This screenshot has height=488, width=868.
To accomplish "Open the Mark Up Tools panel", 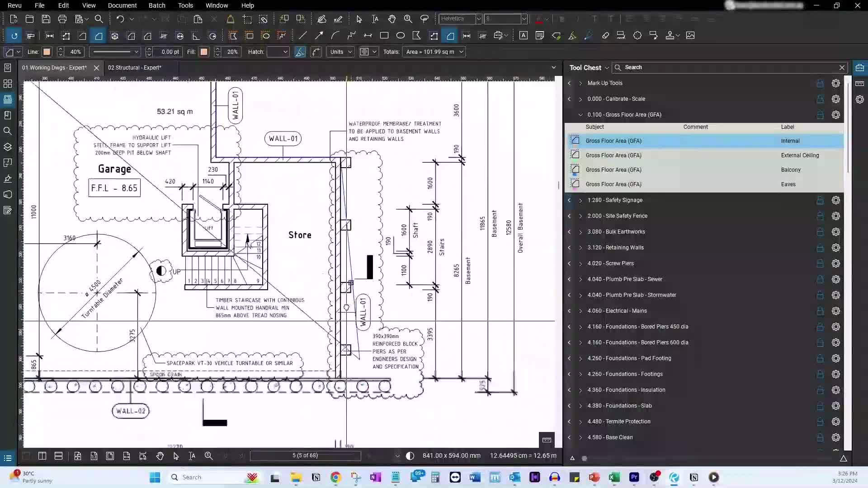I will tap(580, 83).
